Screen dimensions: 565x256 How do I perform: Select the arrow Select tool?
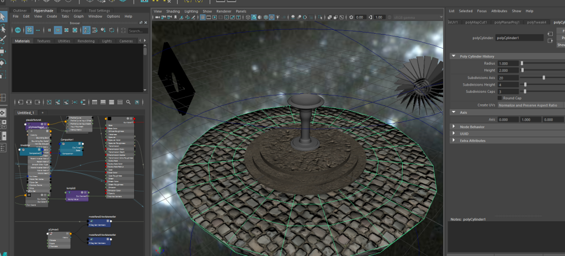4,17
